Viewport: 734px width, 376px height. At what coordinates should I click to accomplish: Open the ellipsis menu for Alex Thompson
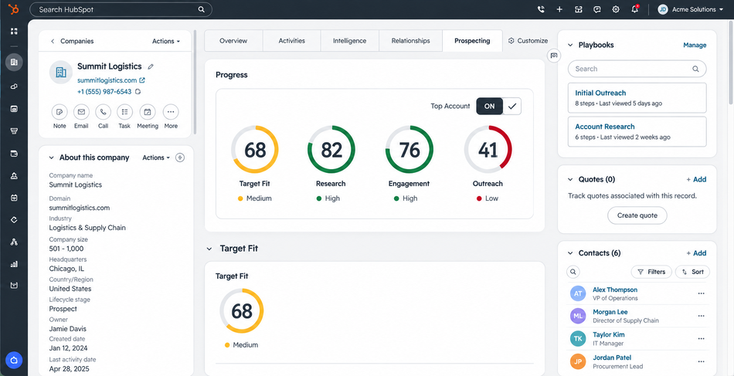(x=701, y=293)
